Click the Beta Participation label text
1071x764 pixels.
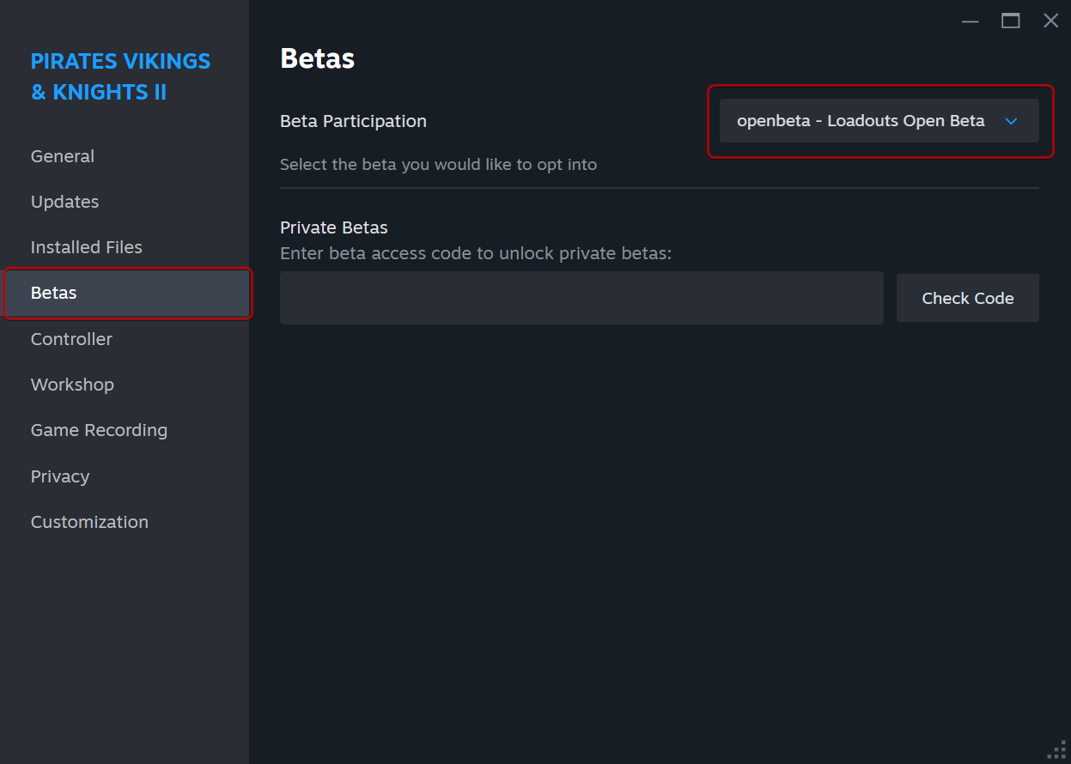coord(353,121)
